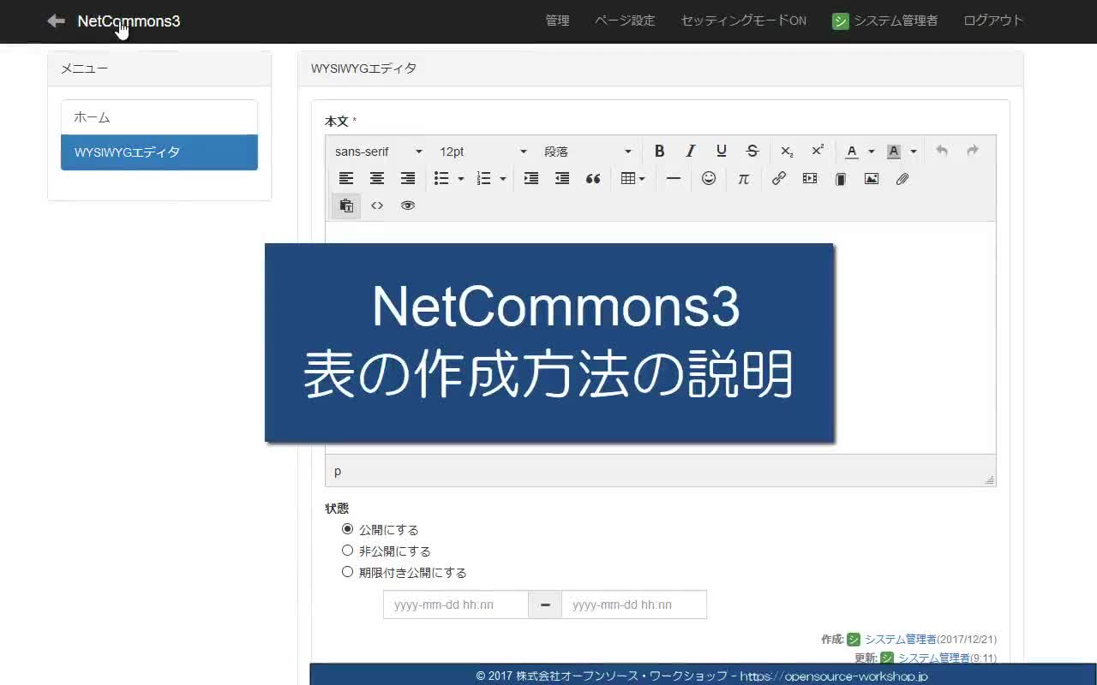The height and width of the screenshot is (685, 1097).
Task: Click the second indent icon before blockquote
Action: pyautogui.click(x=561, y=179)
